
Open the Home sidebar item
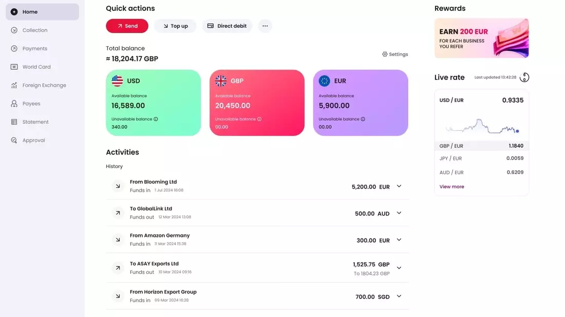[42, 12]
